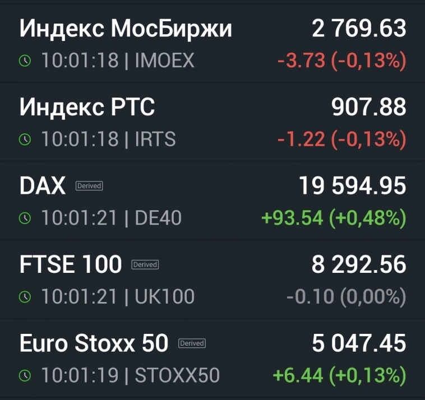The height and width of the screenshot is (400, 425).
Task: Click the Derived badge next to FTSE 100
Action: [145, 264]
